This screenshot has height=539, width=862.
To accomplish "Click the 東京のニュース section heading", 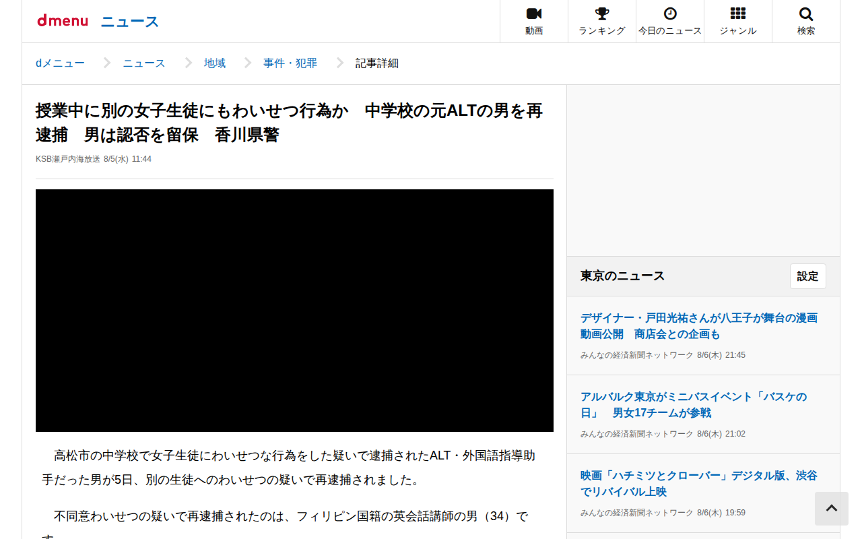I will (x=622, y=276).
